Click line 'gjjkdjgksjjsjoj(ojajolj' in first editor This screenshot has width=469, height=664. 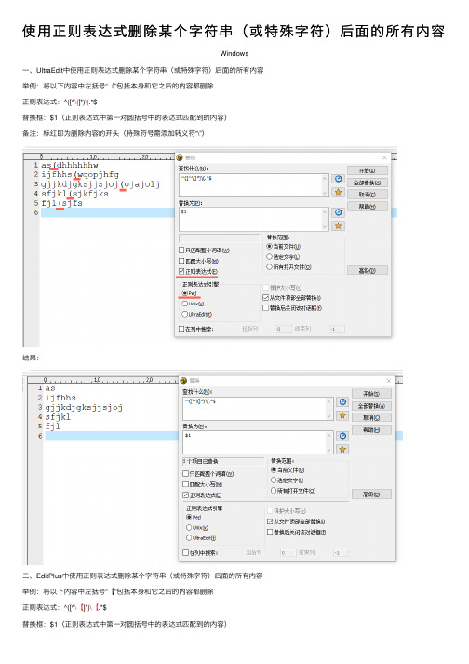click(x=100, y=184)
